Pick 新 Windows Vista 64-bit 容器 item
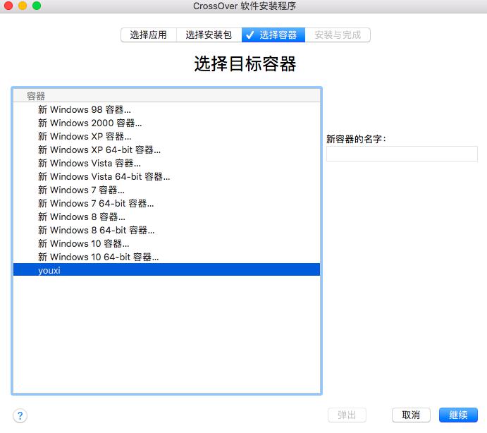Image resolution: width=487 pixels, height=433 pixels. (x=166, y=176)
